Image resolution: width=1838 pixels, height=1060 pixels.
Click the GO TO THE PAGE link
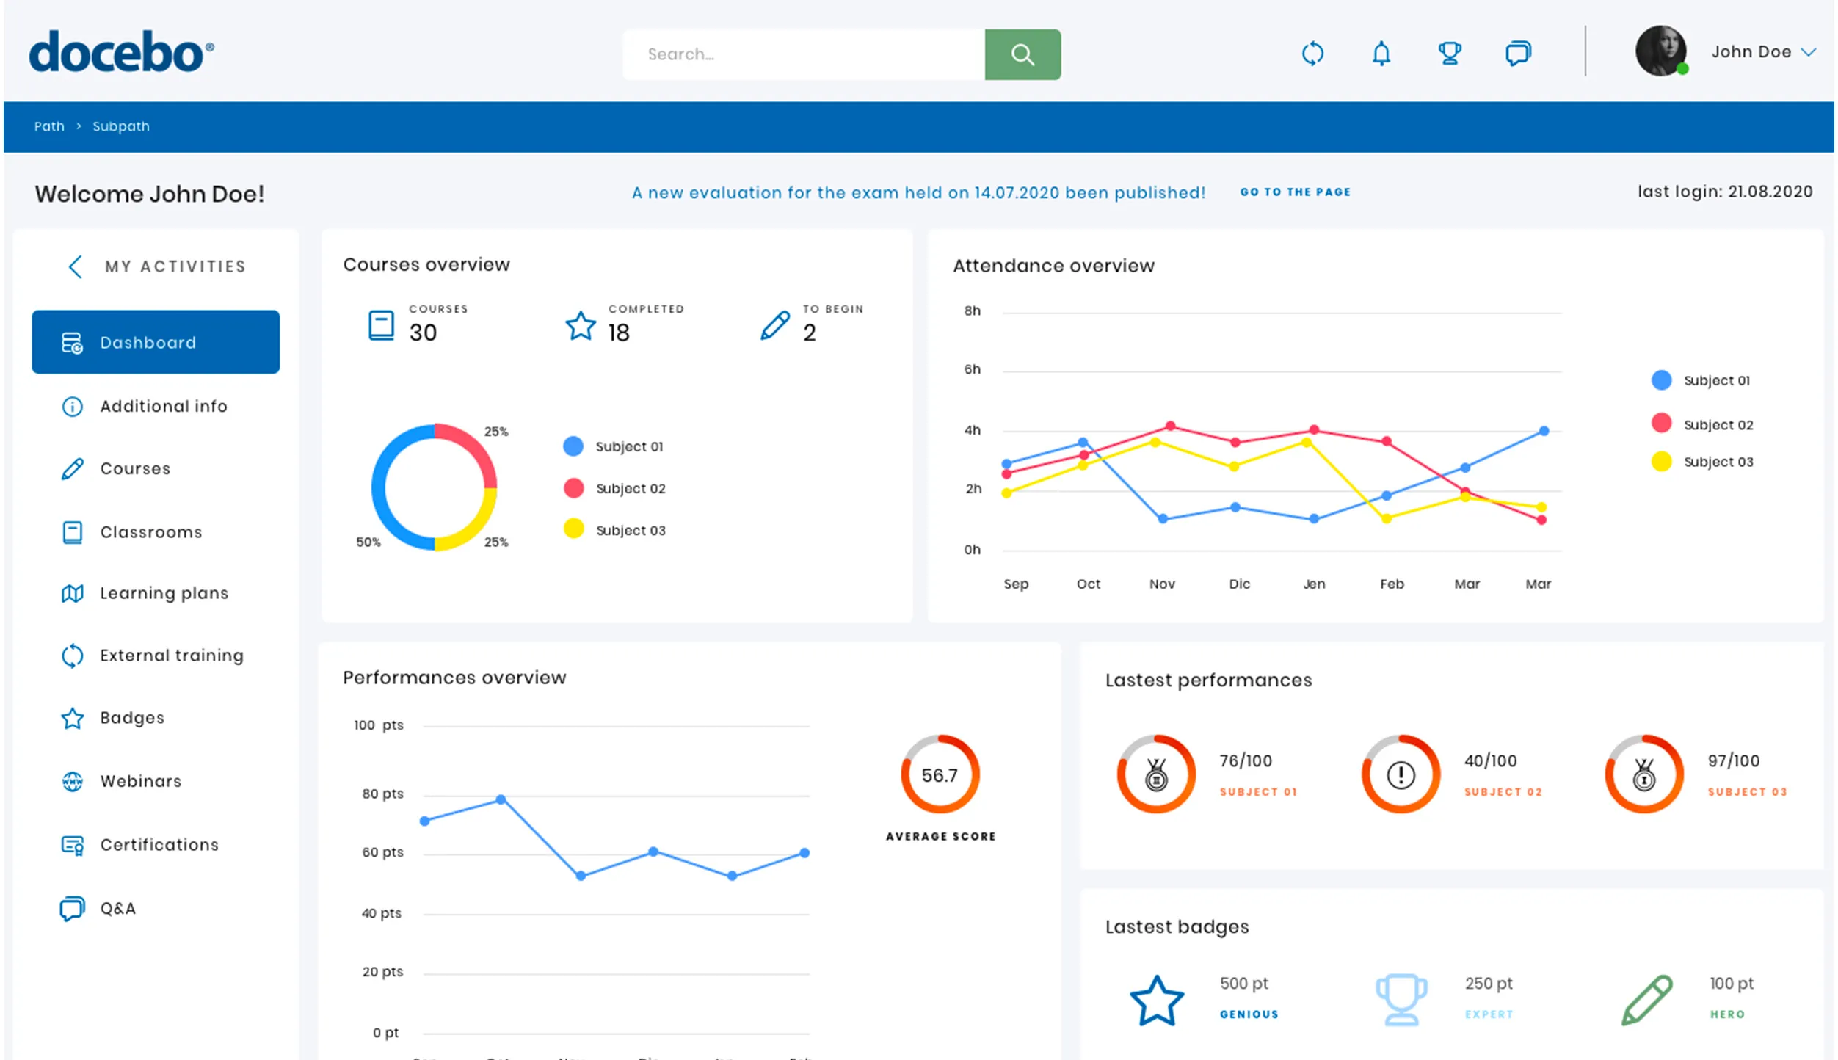[1295, 192]
